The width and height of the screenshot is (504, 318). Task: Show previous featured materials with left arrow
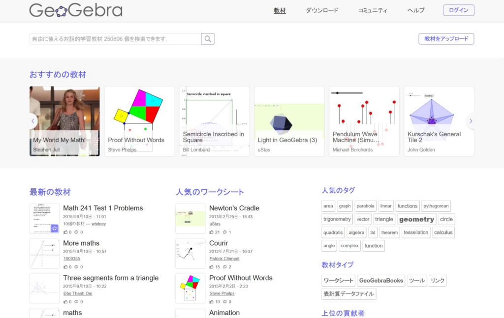point(33,121)
